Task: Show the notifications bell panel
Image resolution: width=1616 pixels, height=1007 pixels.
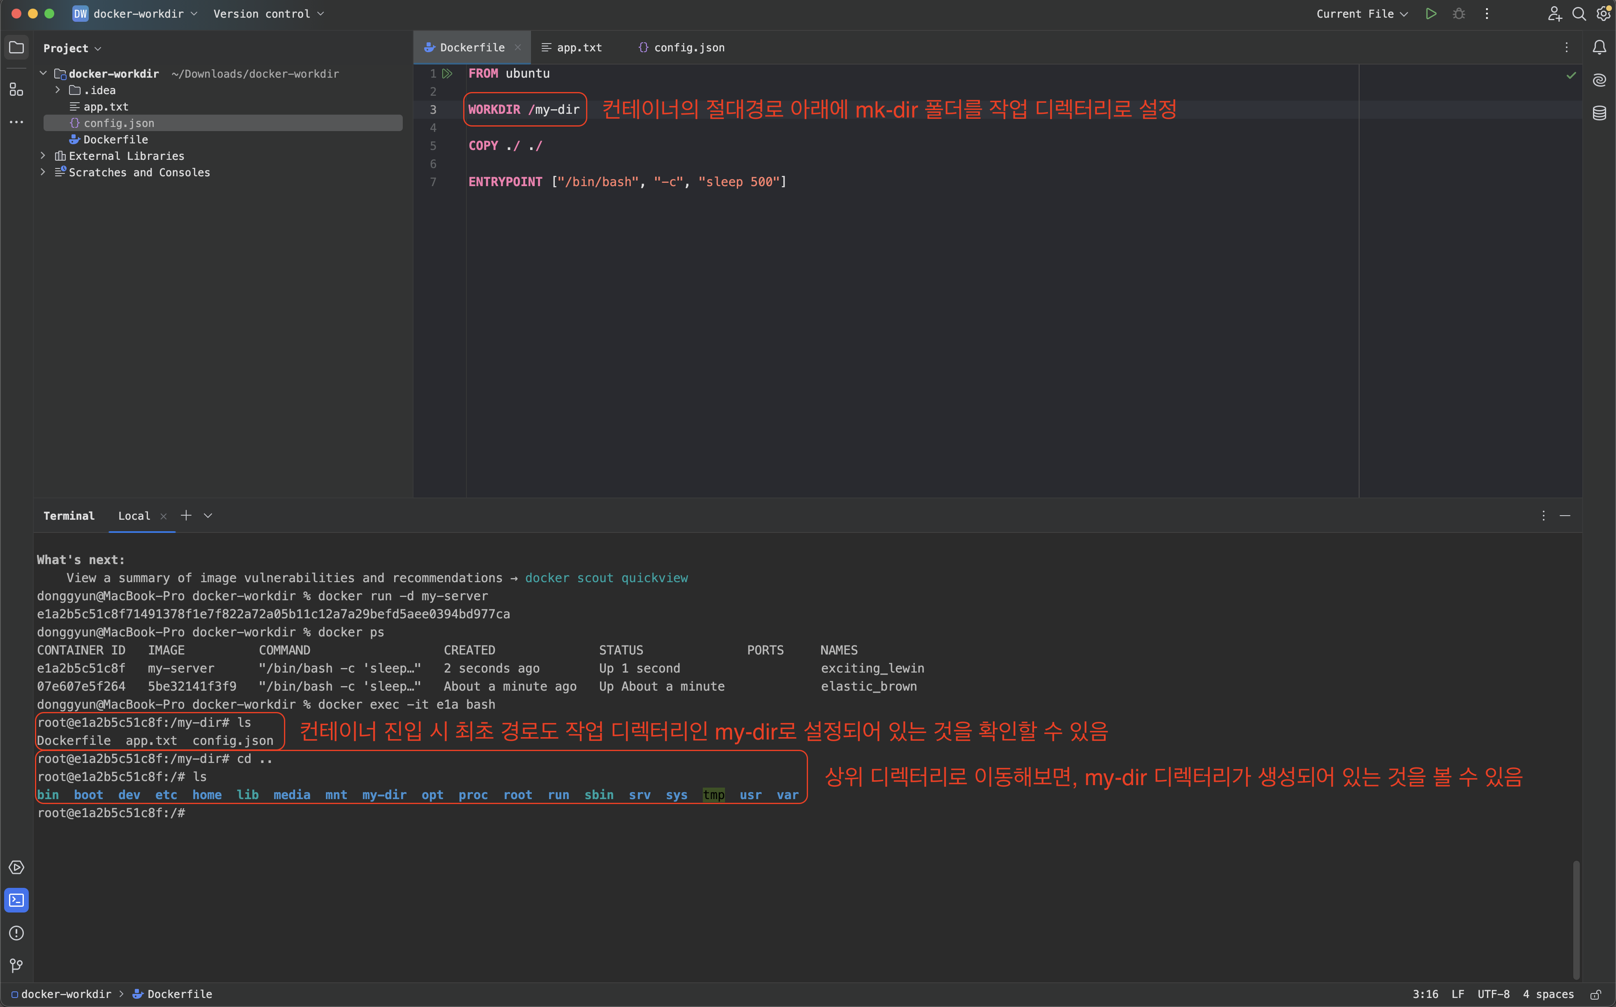Action: 1599,47
